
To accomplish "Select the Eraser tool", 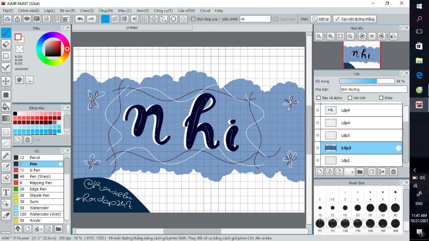I will click(6, 44).
